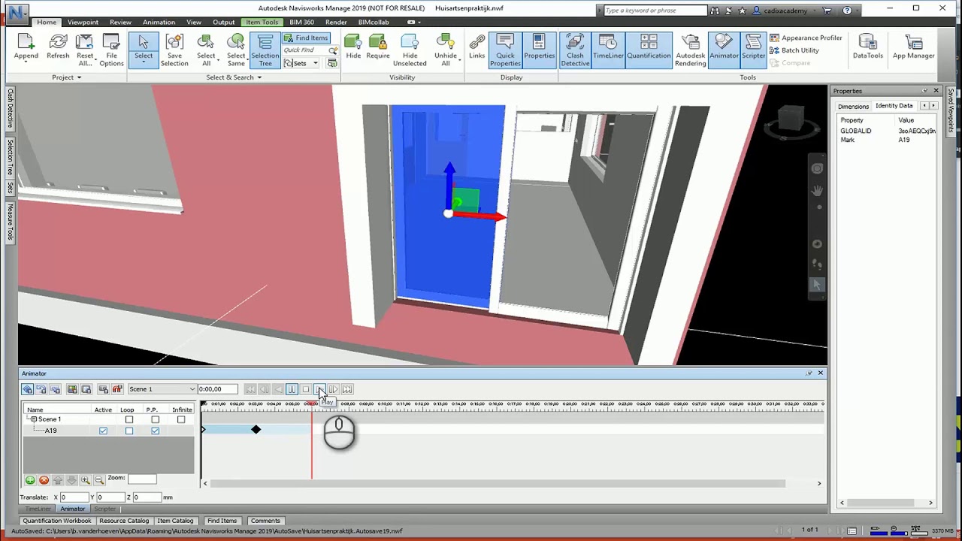
Task: Uncheck the P.P. checkbox for A19
Action: 155,431
